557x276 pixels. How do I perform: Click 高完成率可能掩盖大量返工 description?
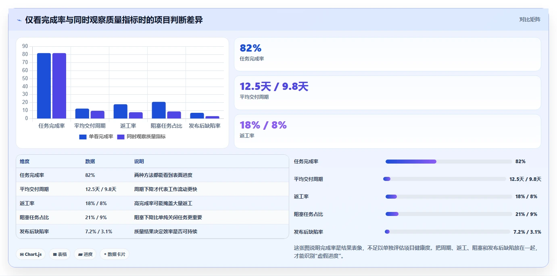pyautogui.click(x=163, y=203)
